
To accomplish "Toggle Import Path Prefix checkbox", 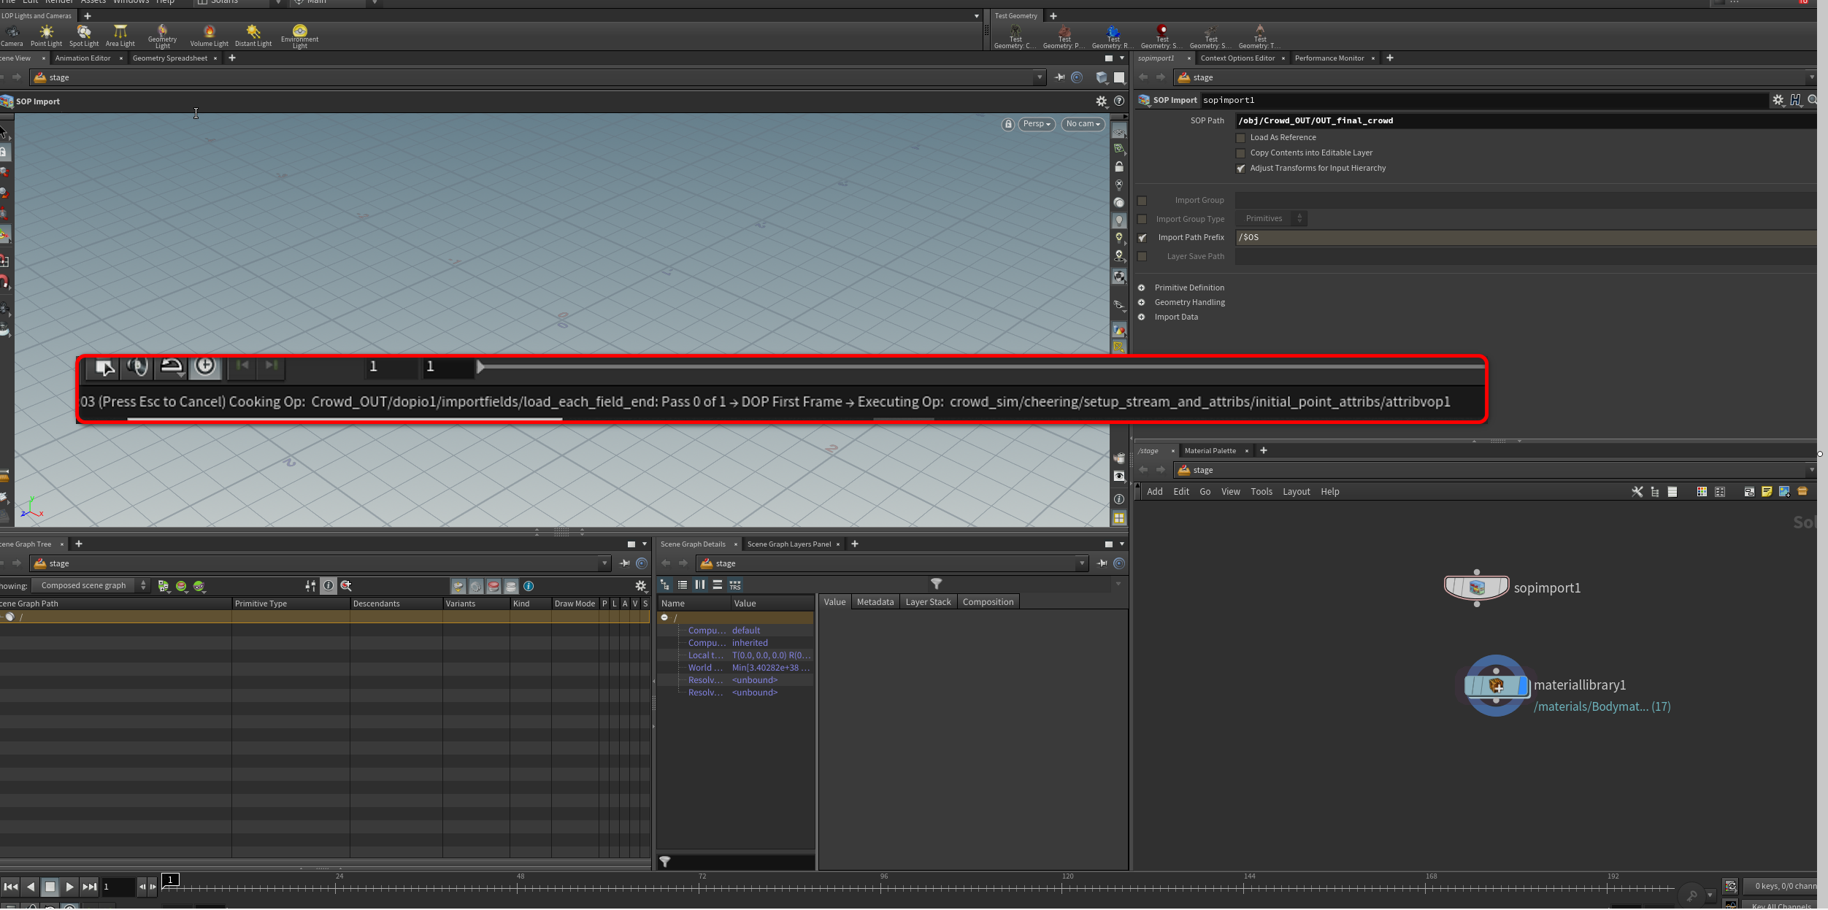I will coord(1142,238).
